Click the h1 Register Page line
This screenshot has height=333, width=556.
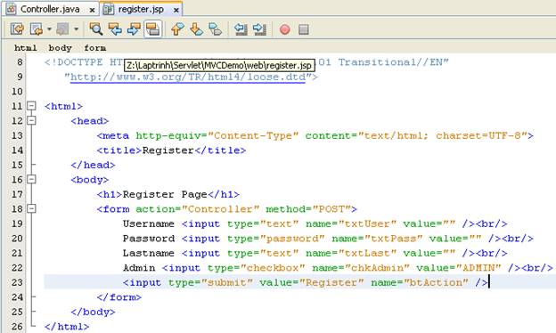168,194
